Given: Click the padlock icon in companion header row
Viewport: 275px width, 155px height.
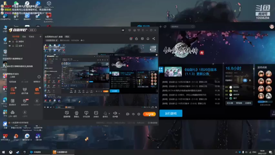Looking at the screenshot, I should 136,39.
